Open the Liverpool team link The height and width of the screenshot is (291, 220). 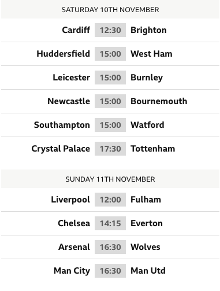coord(70,200)
